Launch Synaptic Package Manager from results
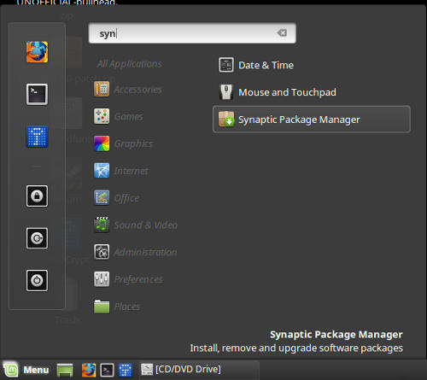427x380 pixels. 312,120
